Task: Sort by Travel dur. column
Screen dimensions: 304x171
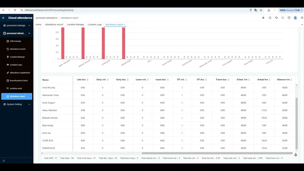Action: click(229, 80)
